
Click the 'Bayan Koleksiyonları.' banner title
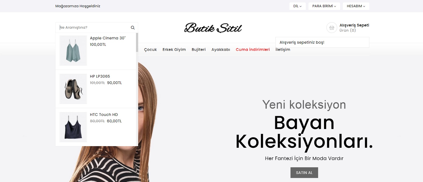(304, 132)
